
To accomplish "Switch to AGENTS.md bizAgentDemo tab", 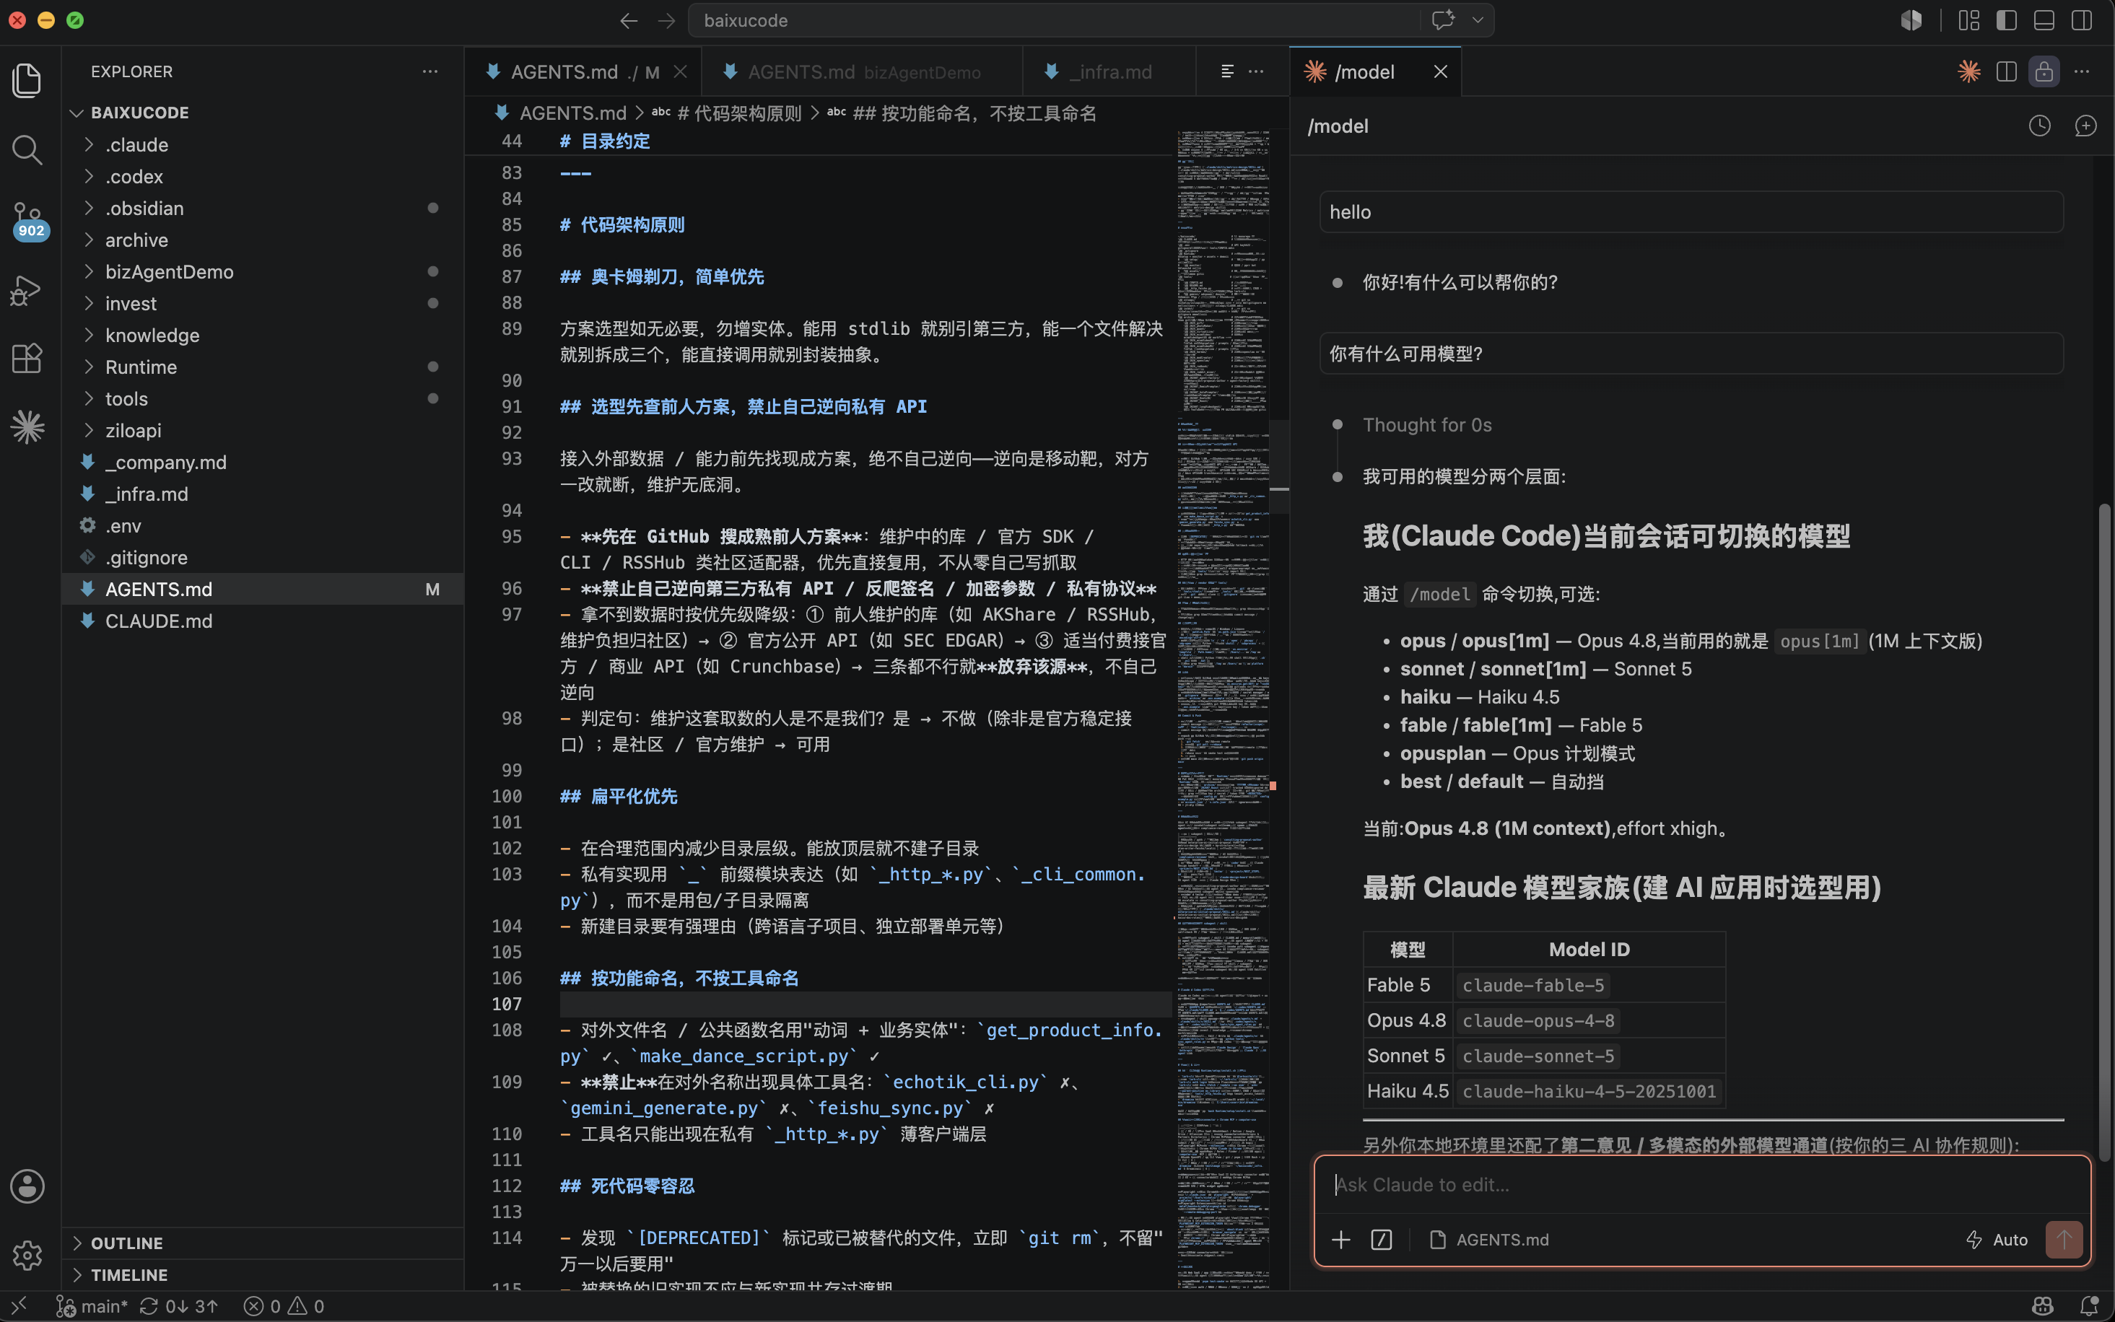I will tap(862, 71).
